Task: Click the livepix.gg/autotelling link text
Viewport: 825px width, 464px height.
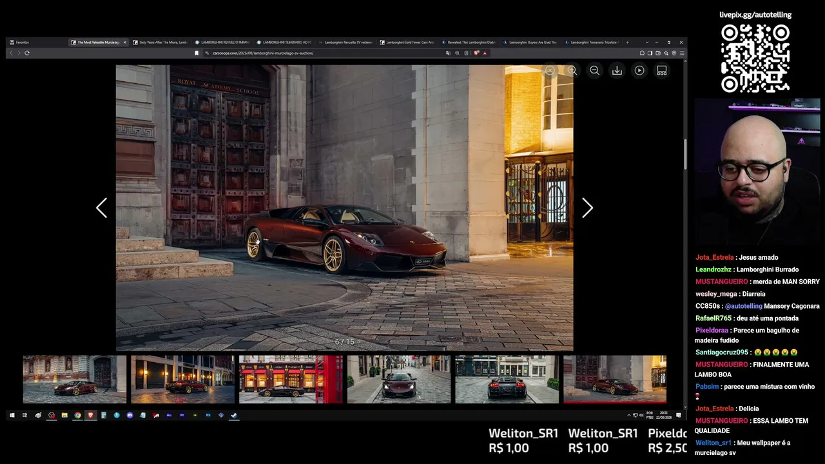Action: coord(755,15)
